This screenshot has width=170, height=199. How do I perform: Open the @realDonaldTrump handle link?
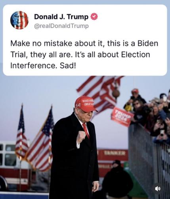61,26
